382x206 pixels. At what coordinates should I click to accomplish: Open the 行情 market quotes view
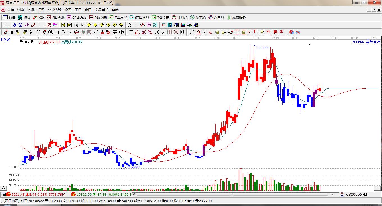pos(9,17)
